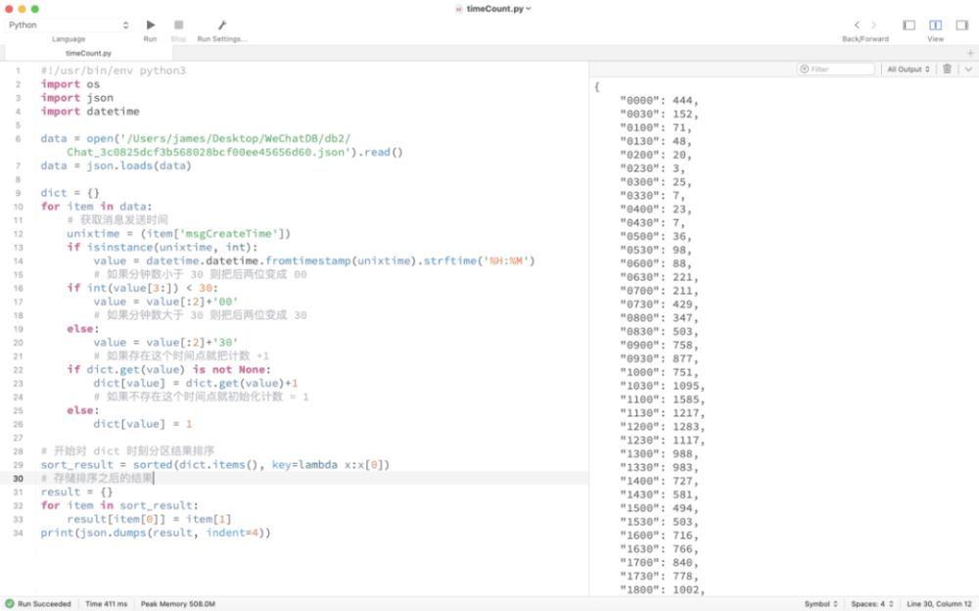
Task: Toggle the split editor/output view icon
Action: tap(935, 25)
